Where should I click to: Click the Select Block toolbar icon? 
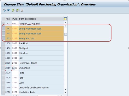point(18,10)
